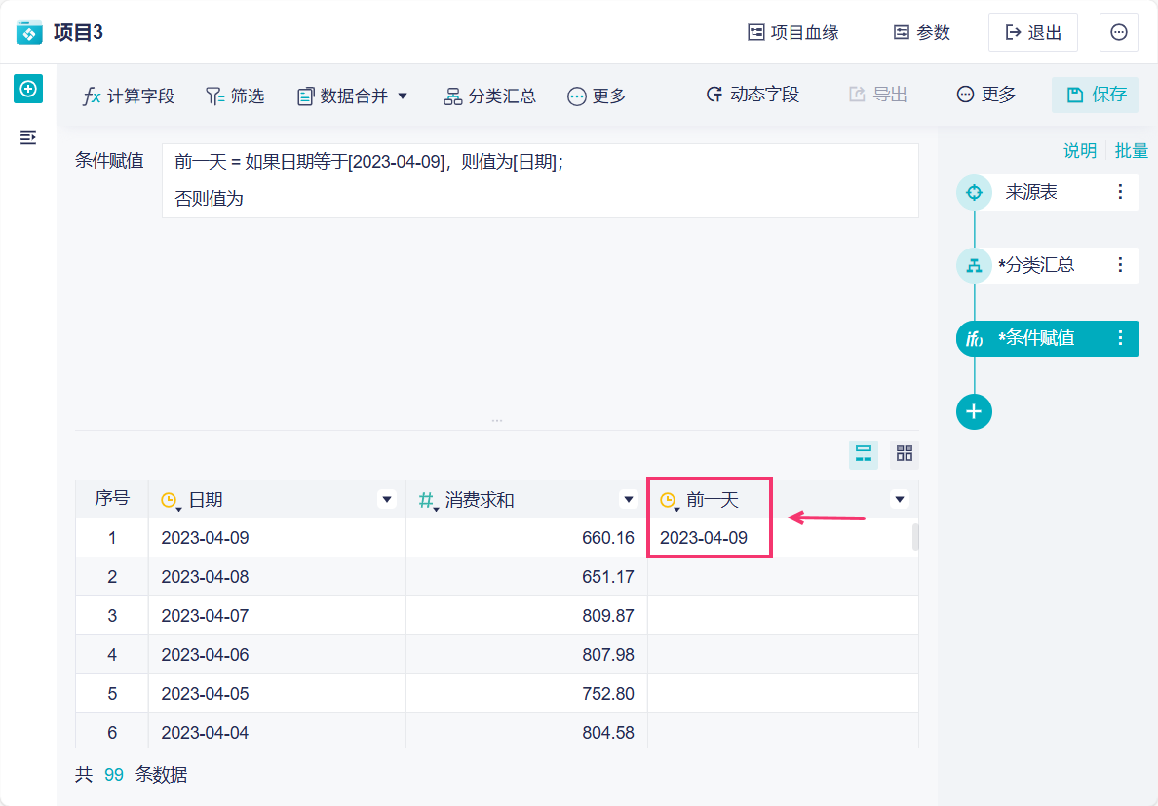Image resolution: width=1158 pixels, height=806 pixels.
Task: Open the 前一天 column header dropdown
Action: coord(900,500)
